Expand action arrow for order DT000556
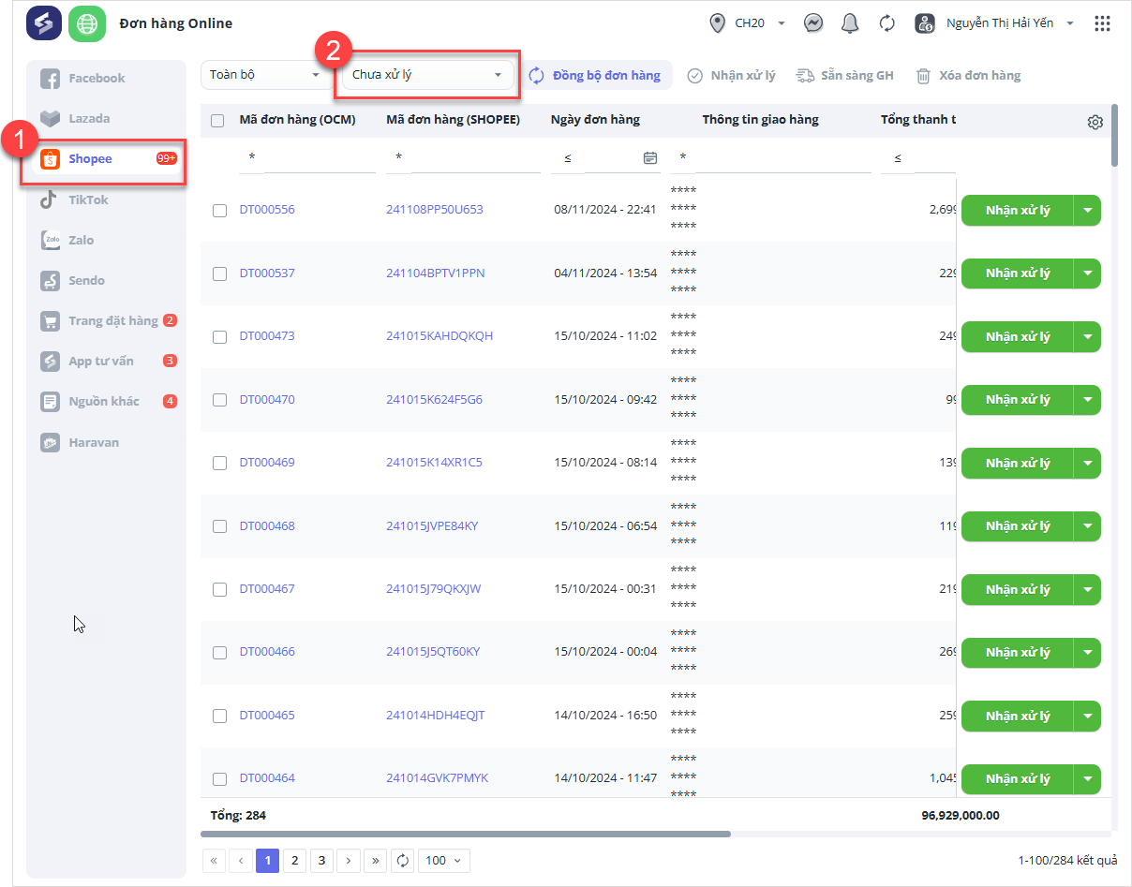The image size is (1132, 887). click(x=1088, y=210)
